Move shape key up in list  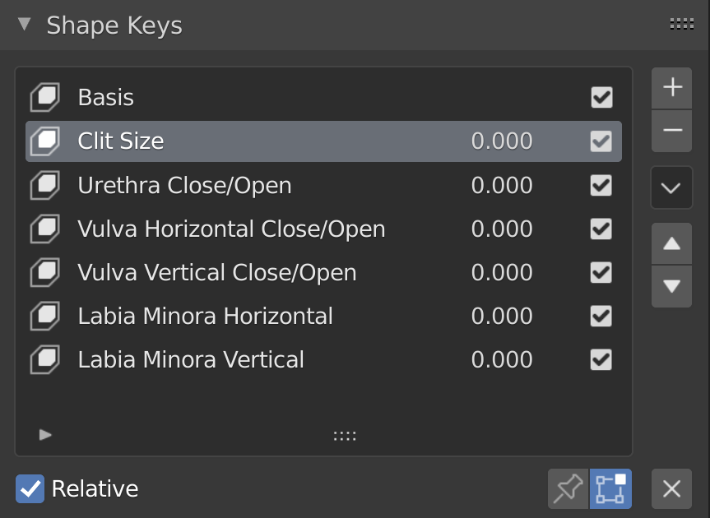[x=671, y=243]
